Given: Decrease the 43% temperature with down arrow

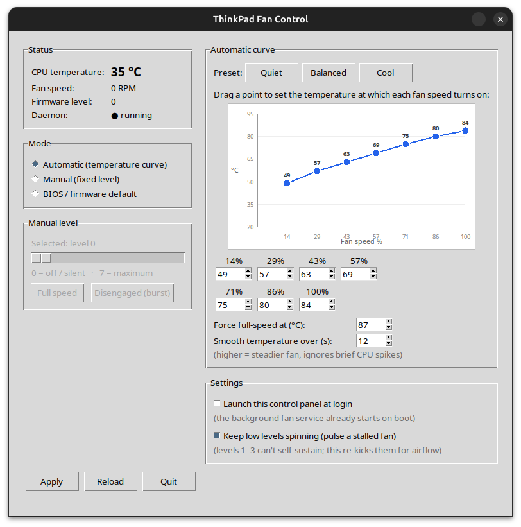Looking at the screenshot, I should (332, 277).
